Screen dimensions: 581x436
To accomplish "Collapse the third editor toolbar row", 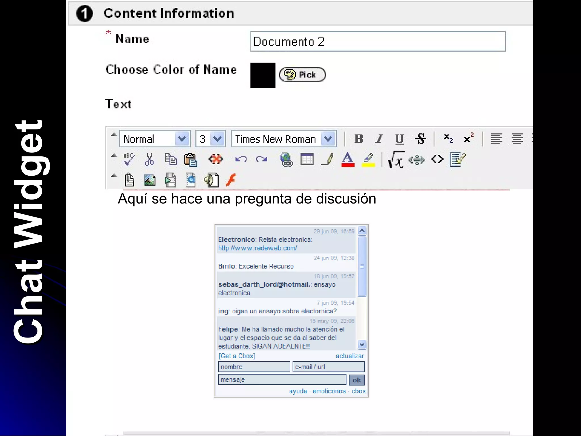I will click(114, 176).
